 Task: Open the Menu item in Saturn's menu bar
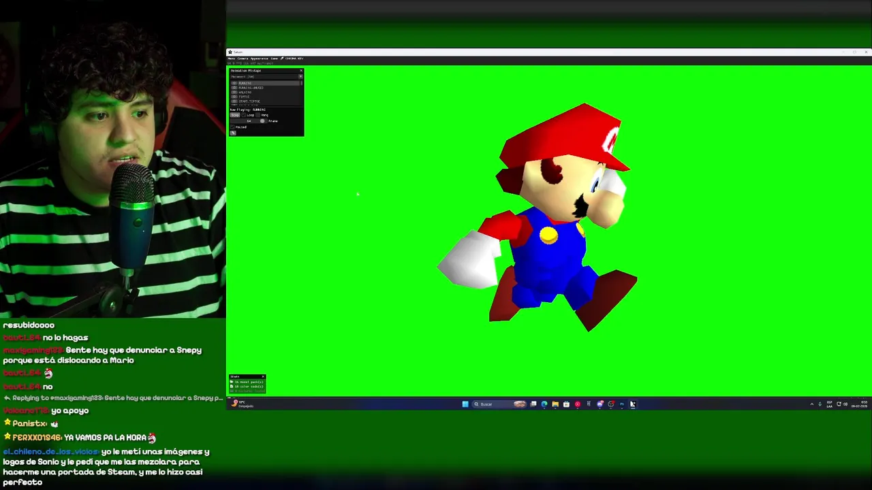[x=231, y=59]
